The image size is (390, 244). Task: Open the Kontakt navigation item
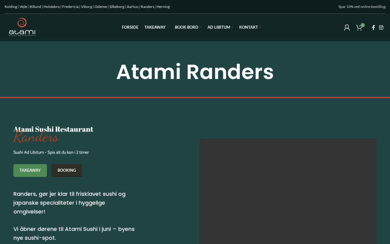tap(248, 27)
